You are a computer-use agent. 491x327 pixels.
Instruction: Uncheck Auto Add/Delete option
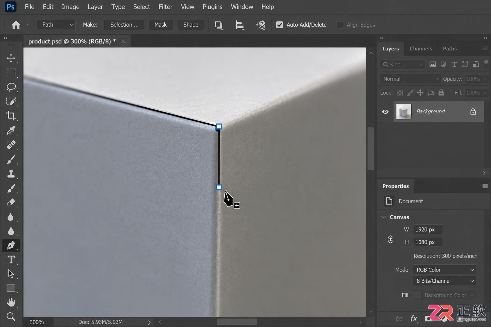pos(280,25)
